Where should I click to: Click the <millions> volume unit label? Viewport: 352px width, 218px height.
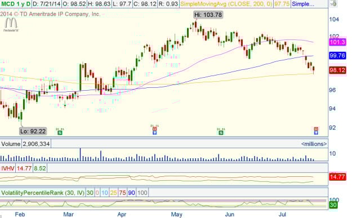pyautogui.click(x=314, y=144)
